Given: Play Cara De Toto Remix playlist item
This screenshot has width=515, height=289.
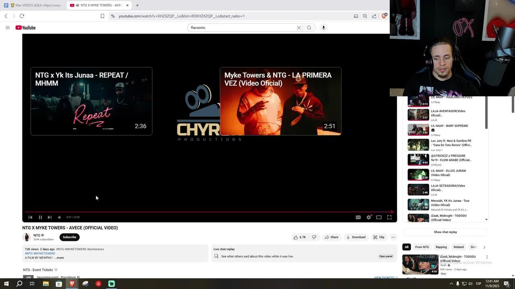Looking at the screenshot, I should (445, 145).
